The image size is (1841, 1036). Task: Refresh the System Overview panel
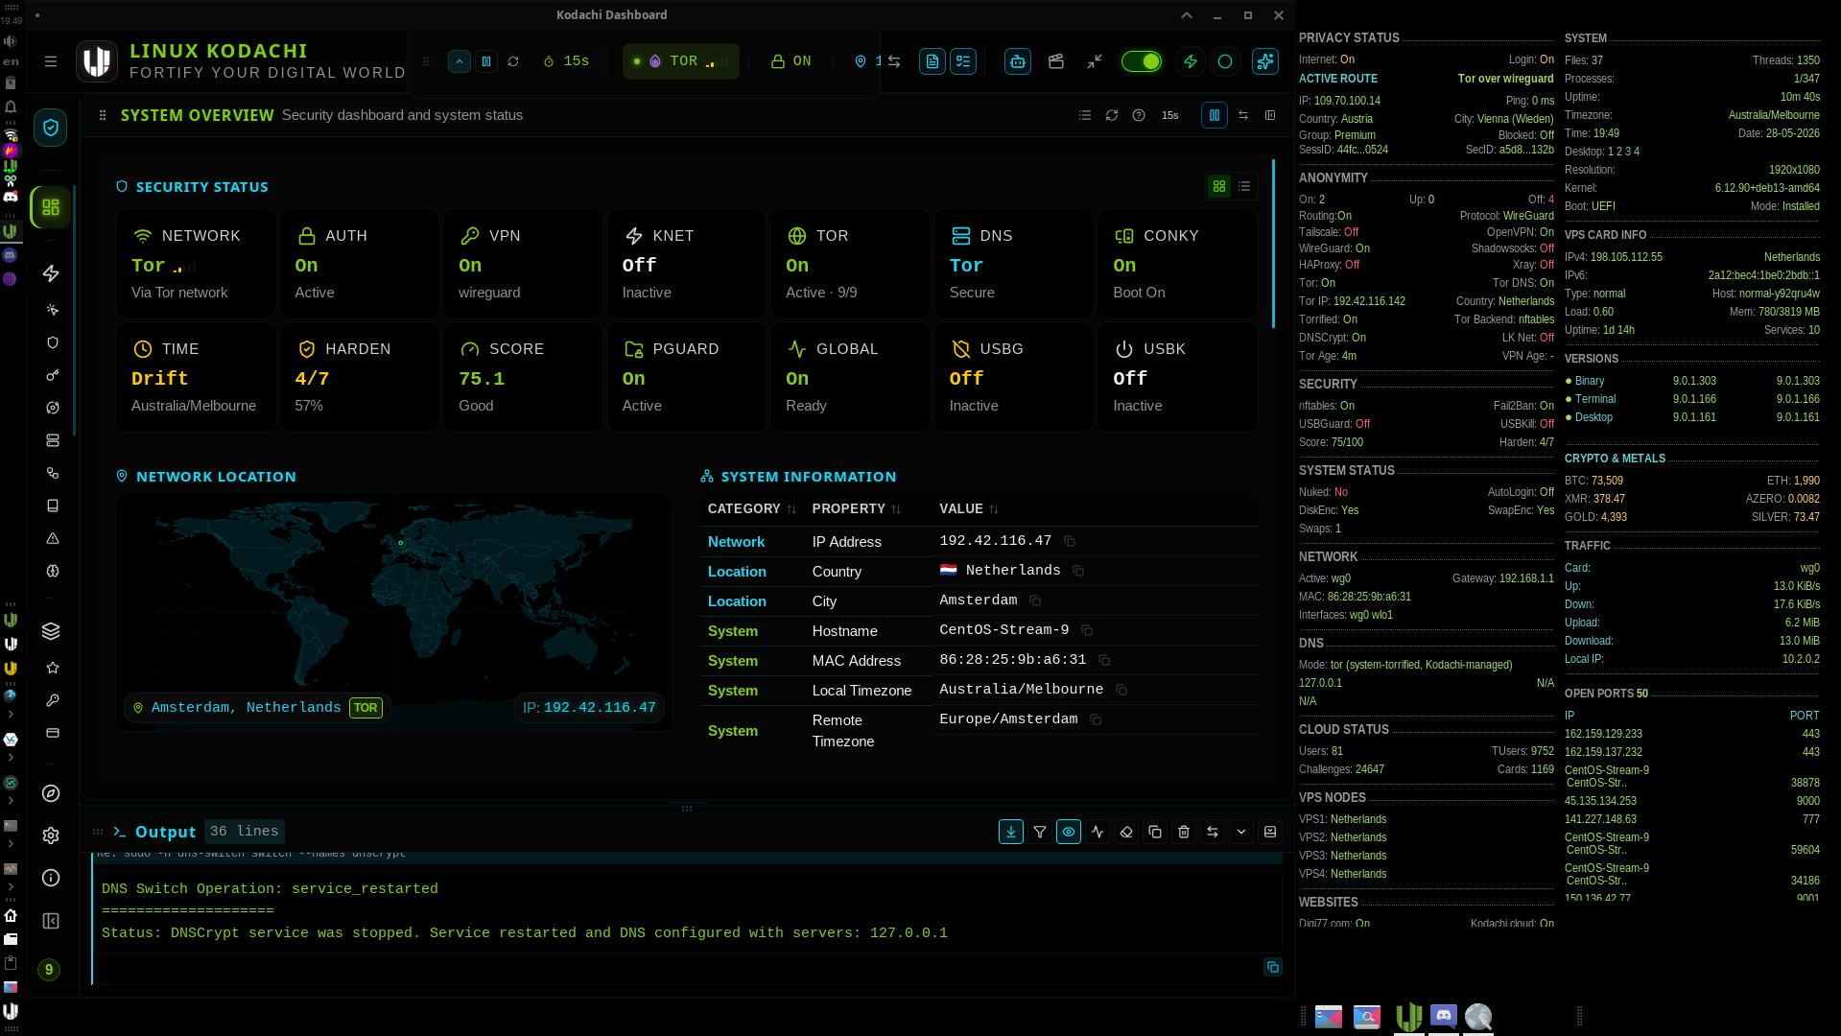click(x=1112, y=115)
